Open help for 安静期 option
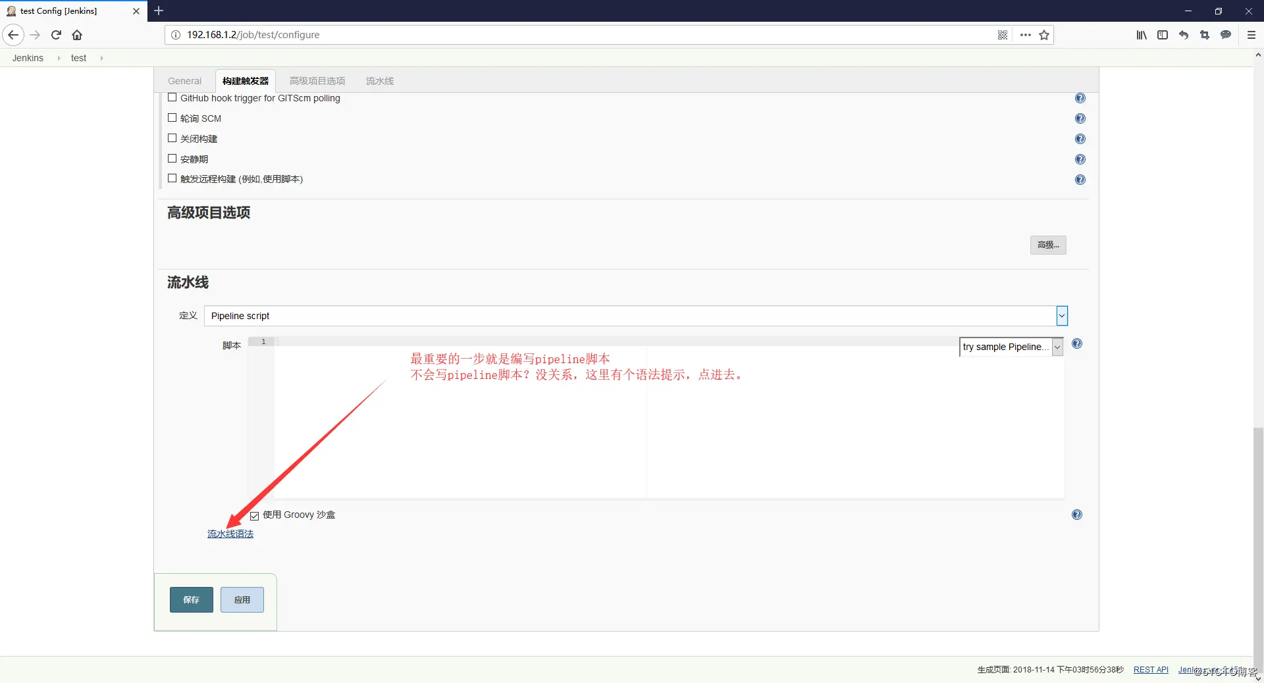 coord(1080,159)
